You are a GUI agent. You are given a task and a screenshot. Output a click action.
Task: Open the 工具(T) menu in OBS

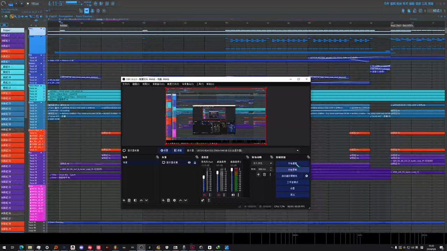200,84
